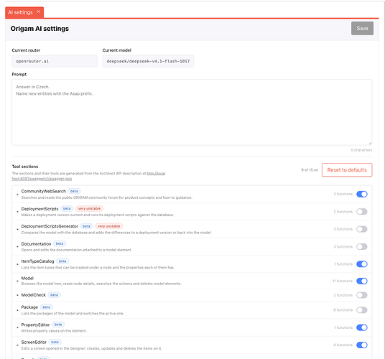Select the DeploymentScriptsGenerator section title
This screenshot has height=359, width=385.
50,226
